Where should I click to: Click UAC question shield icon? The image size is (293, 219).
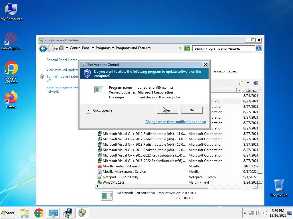(x=87, y=74)
